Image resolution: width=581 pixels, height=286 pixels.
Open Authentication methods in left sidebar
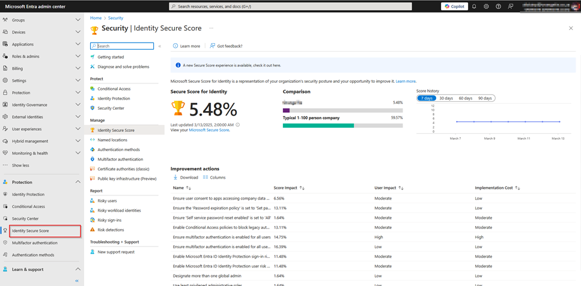coord(33,255)
